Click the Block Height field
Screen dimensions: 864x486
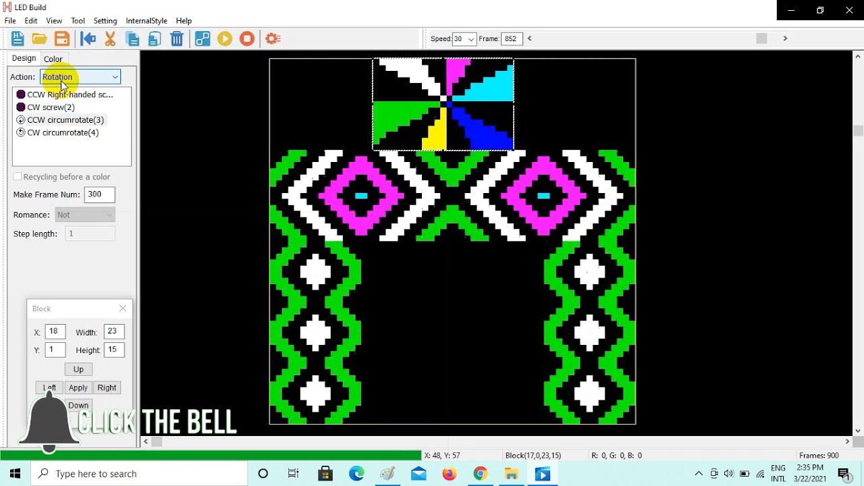click(114, 350)
